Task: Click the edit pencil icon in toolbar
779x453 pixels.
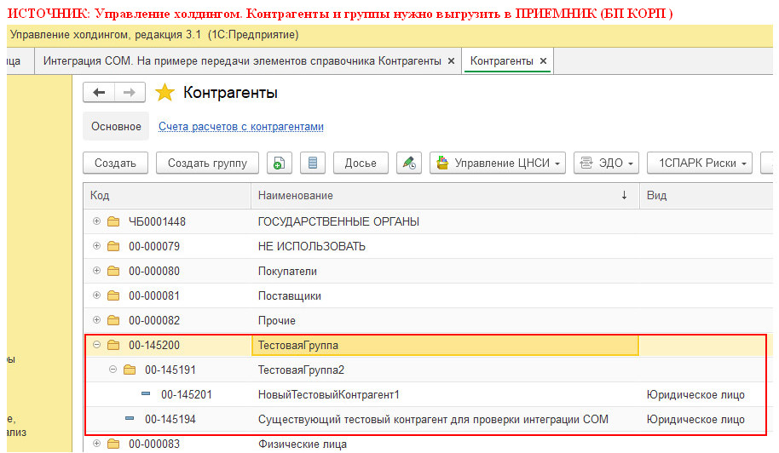Action: click(x=409, y=163)
